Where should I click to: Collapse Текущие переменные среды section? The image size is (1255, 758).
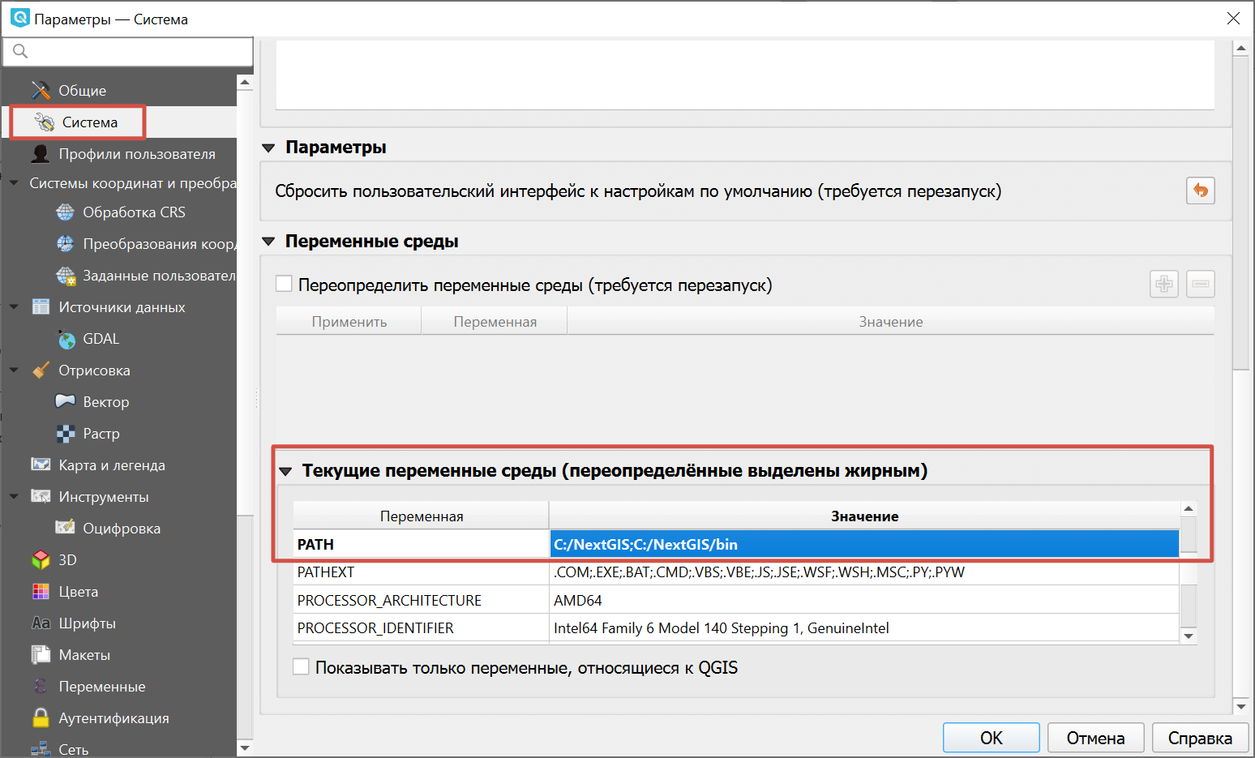coord(287,470)
